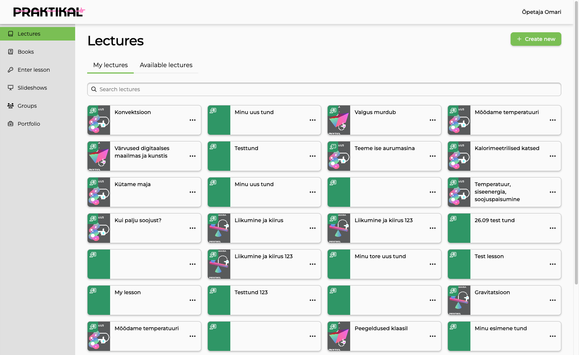Open options menu for Teeme ise aurumasina
The height and width of the screenshot is (355, 579).
tap(433, 156)
